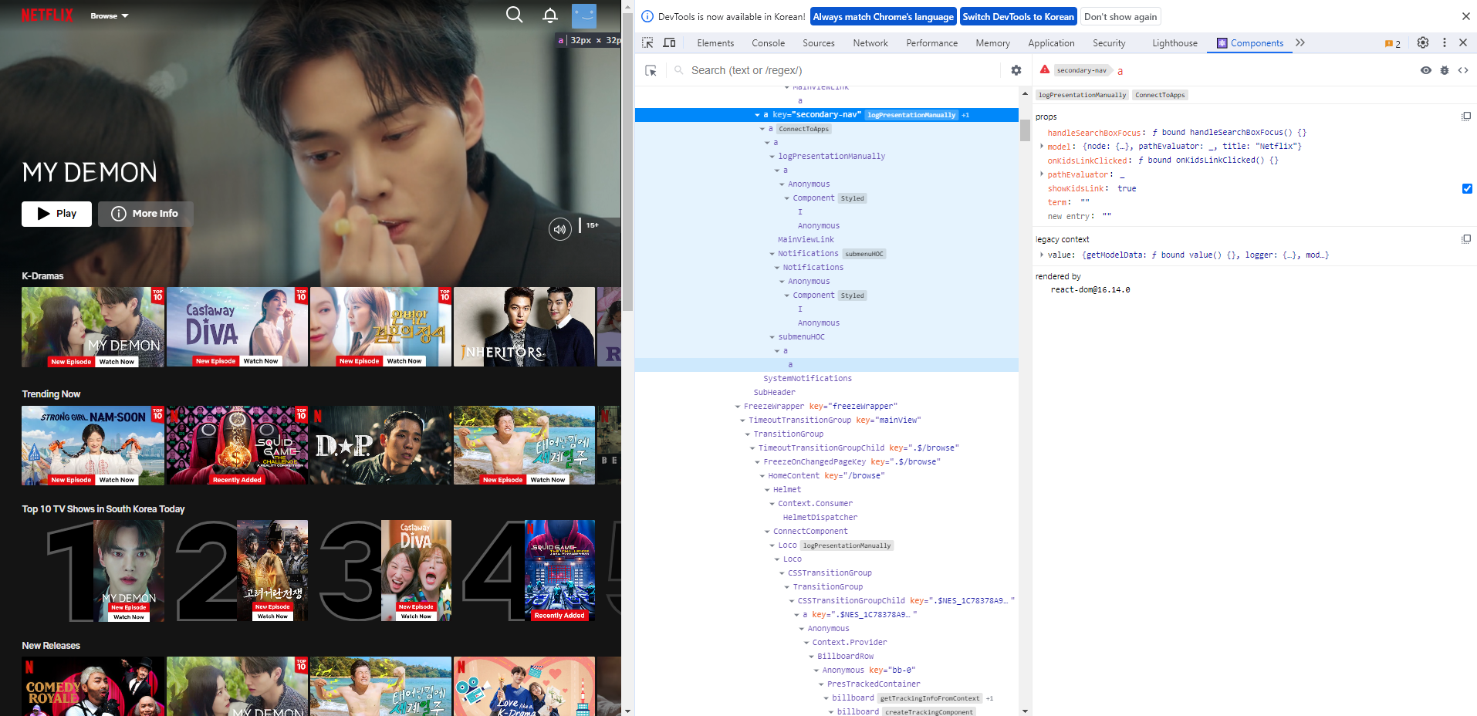The height and width of the screenshot is (716, 1477).
Task: Collapse the FreezeWrapper tree node
Action: tap(738, 407)
